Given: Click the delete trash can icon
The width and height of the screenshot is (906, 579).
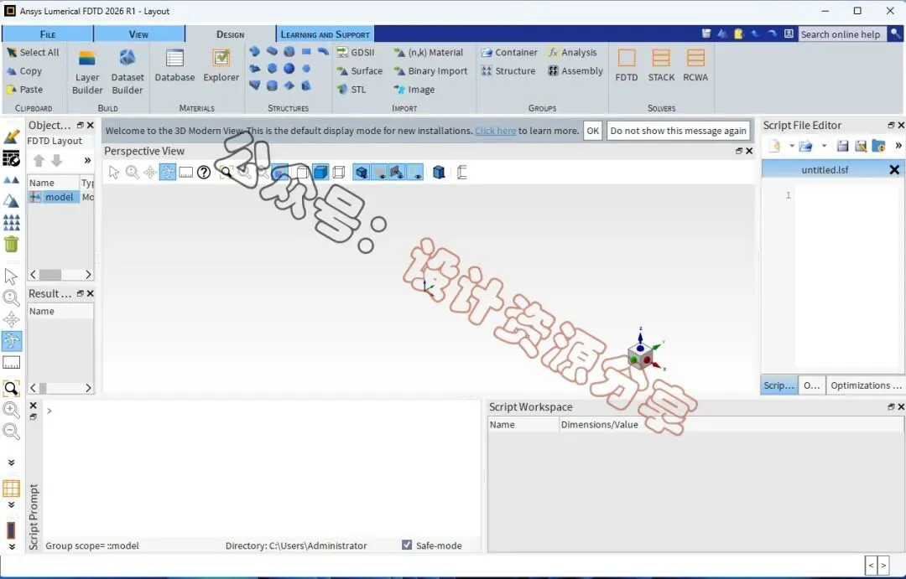Looking at the screenshot, I should 12,244.
